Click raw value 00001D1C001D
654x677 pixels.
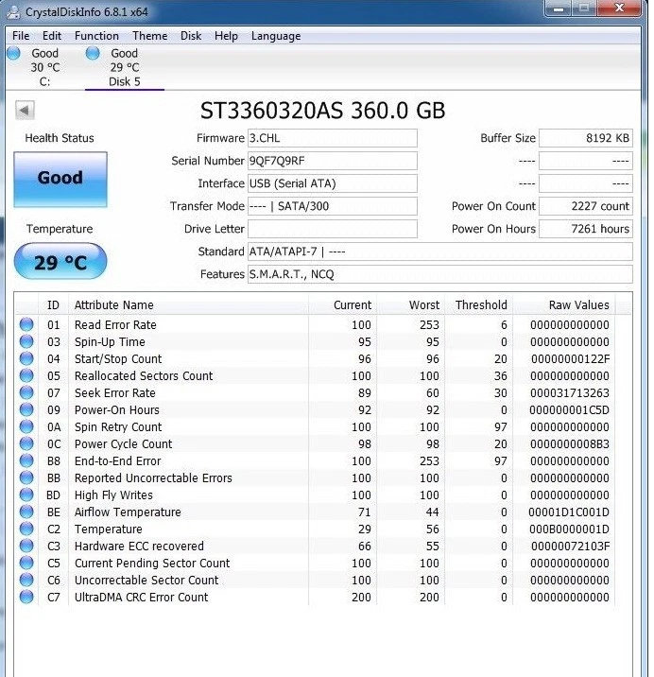(569, 512)
